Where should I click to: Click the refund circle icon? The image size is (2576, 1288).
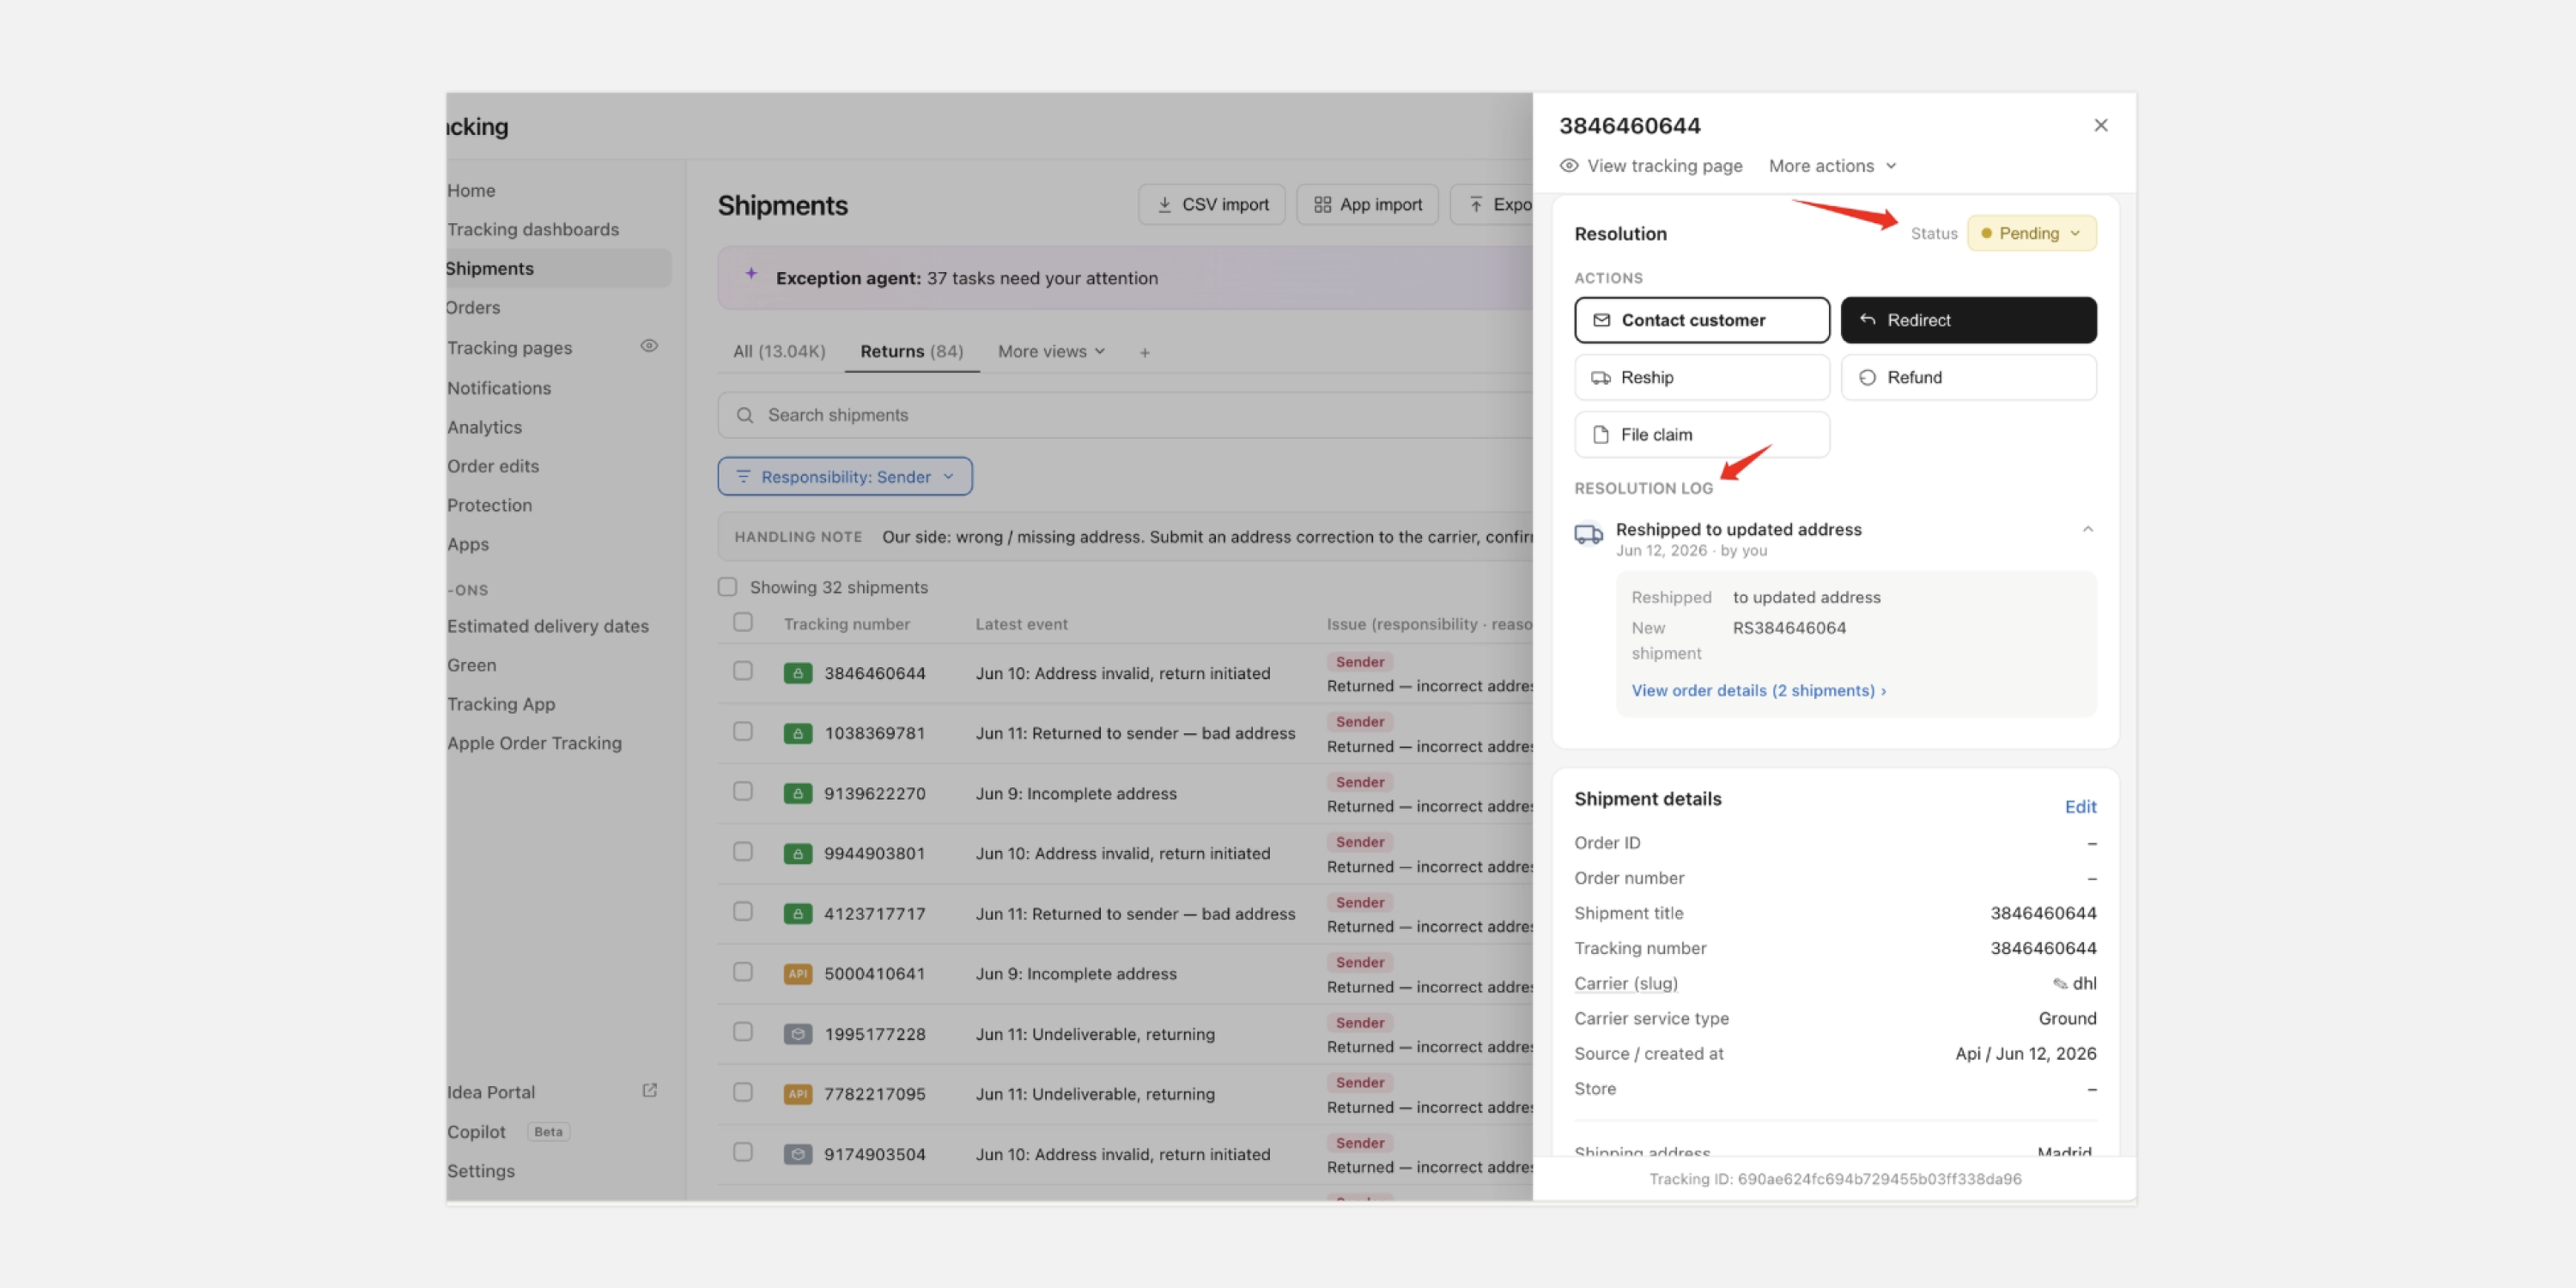[x=1867, y=377]
